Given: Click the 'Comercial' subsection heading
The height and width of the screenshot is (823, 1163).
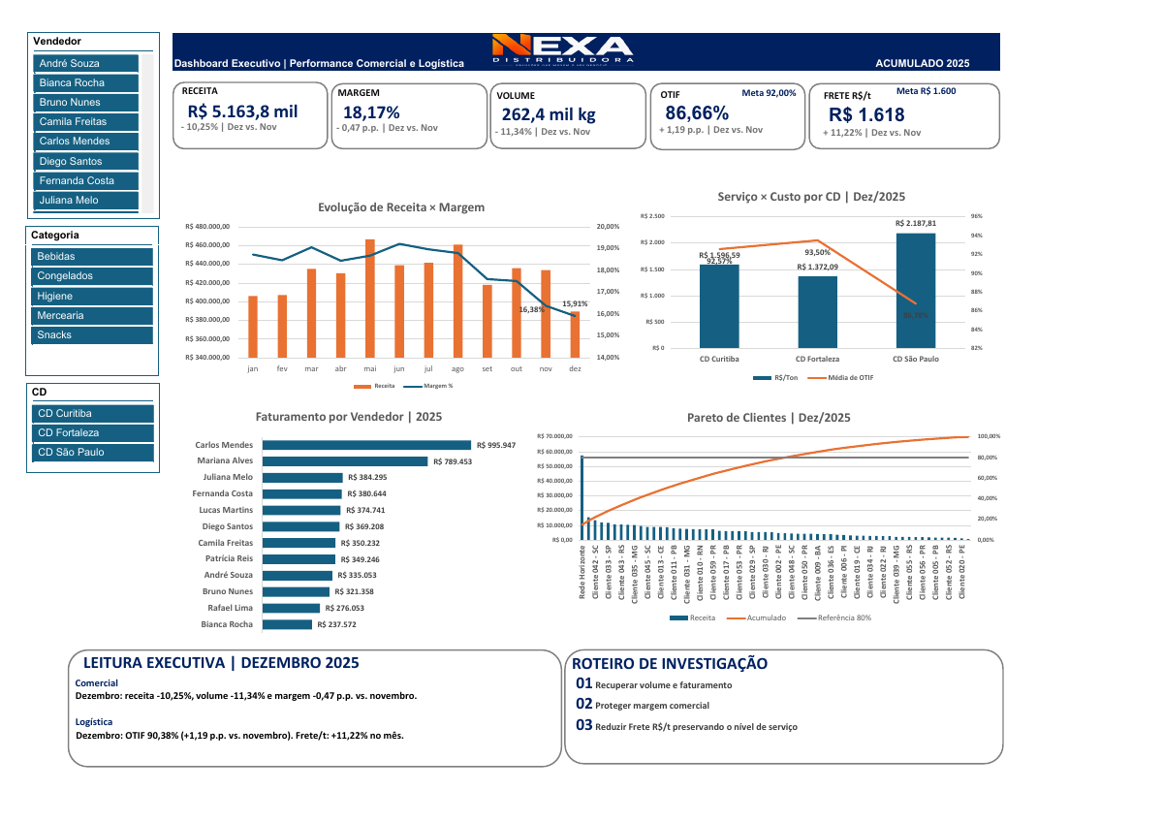Looking at the screenshot, I should click(x=97, y=683).
